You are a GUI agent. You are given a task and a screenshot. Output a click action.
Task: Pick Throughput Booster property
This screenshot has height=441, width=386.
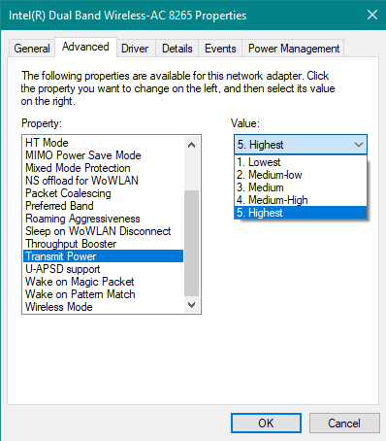[103, 244]
